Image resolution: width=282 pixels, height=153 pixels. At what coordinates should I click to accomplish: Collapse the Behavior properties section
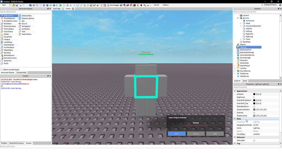(235, 137)
